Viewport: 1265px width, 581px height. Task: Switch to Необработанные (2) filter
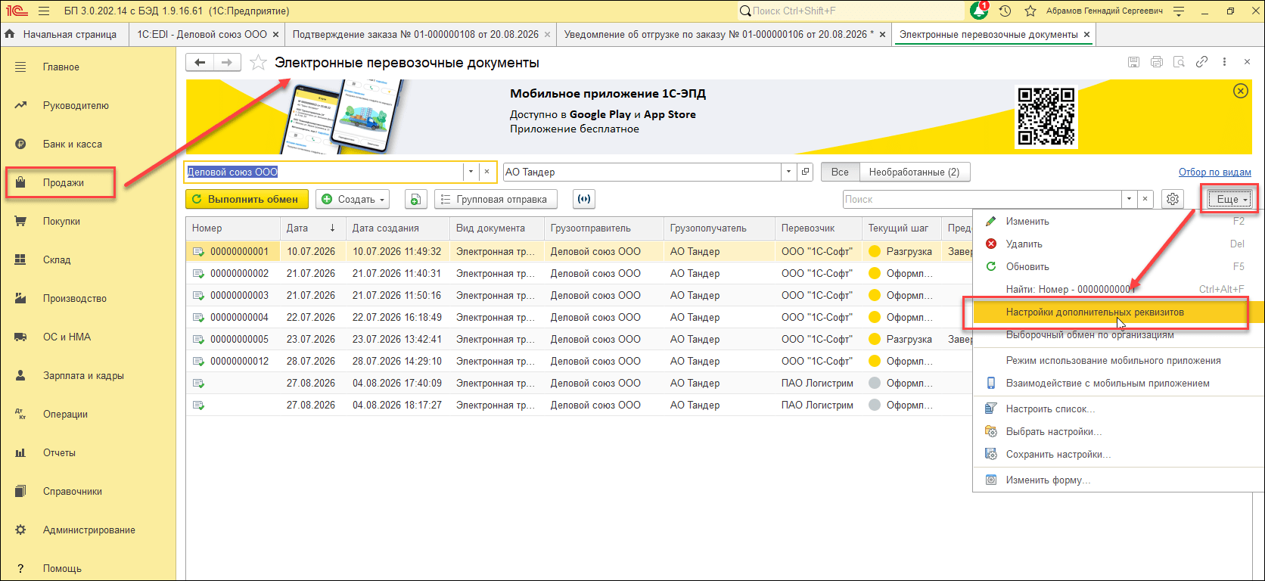914,172
